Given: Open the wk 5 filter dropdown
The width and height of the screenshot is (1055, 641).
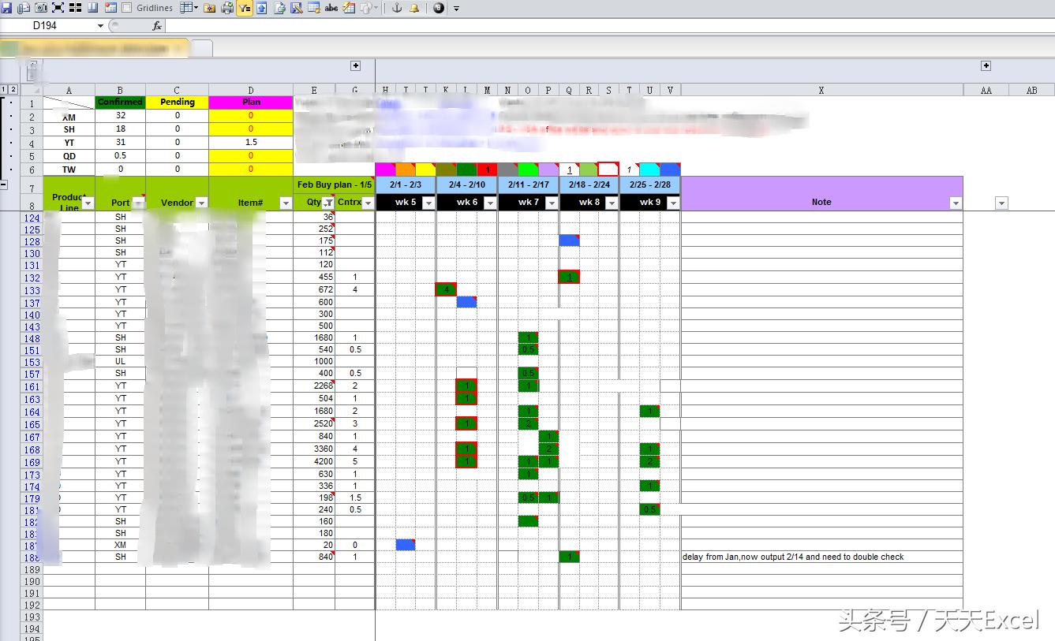Looking at the screenshot, I should [428, 203].
